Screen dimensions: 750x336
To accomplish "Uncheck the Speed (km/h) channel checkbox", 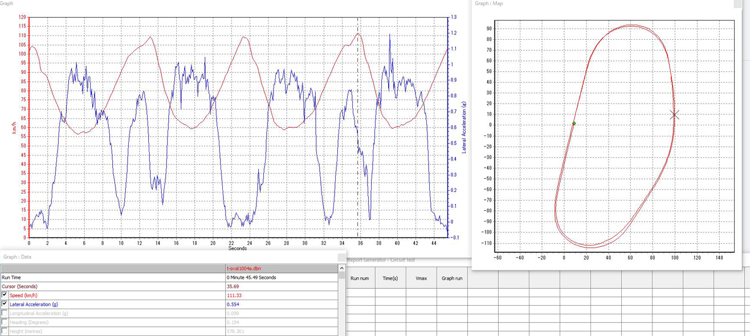I will click(x=5, y=295).
